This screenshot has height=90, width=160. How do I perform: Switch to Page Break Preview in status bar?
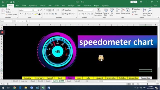pos(137,84)
